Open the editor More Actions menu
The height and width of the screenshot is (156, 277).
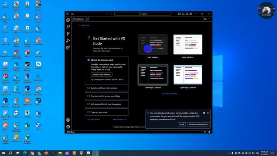pos(209,19)
